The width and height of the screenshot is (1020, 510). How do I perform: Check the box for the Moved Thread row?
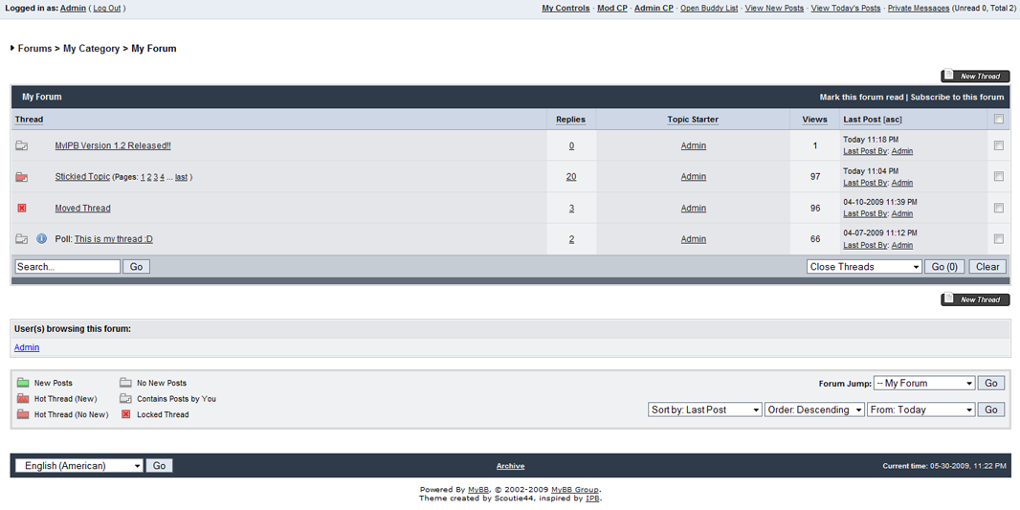coord(999,209)
